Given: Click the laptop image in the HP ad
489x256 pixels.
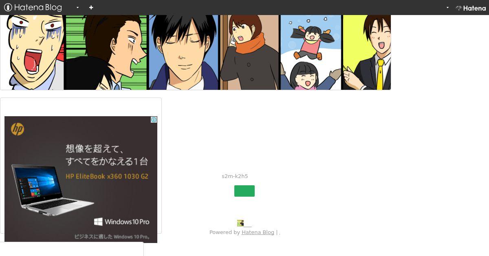Looking at the screenshot, I should pyautogui.click(x=52, y=190).
